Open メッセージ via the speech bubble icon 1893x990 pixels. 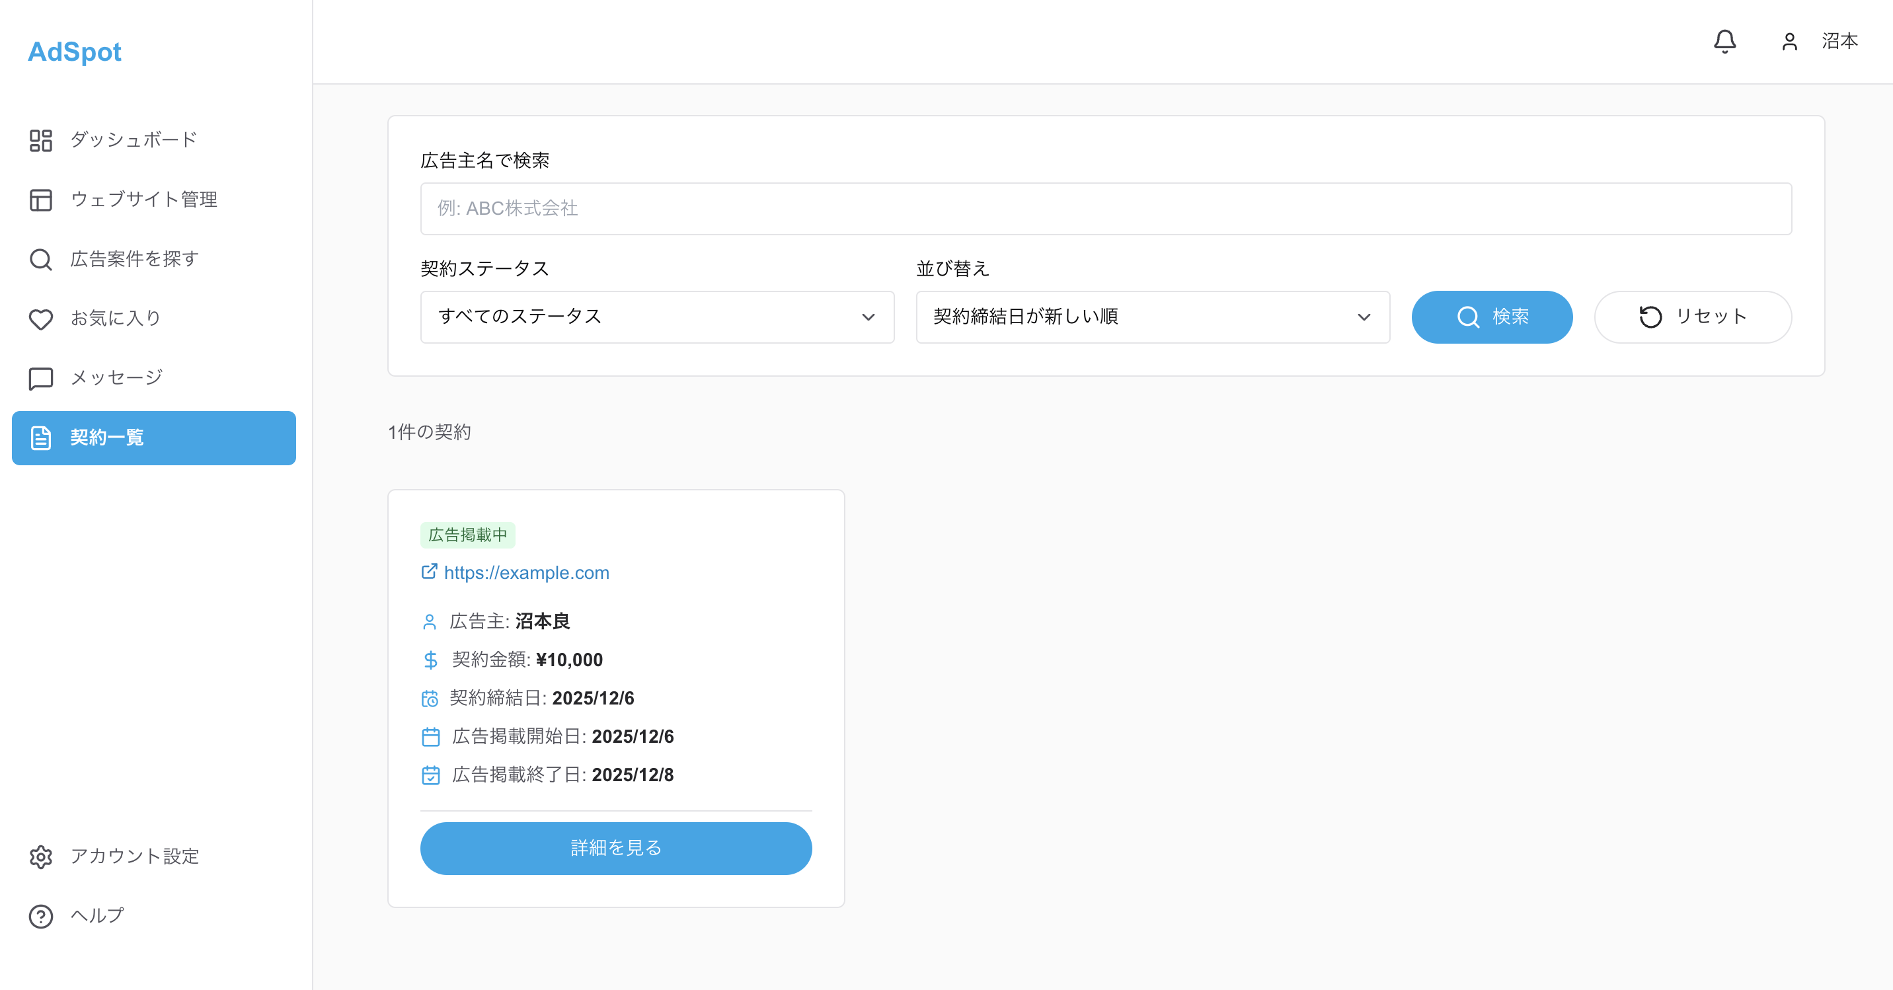(40, 377)
